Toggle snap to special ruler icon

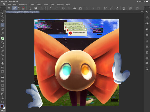pyautogui.click(x=111, y=8)
